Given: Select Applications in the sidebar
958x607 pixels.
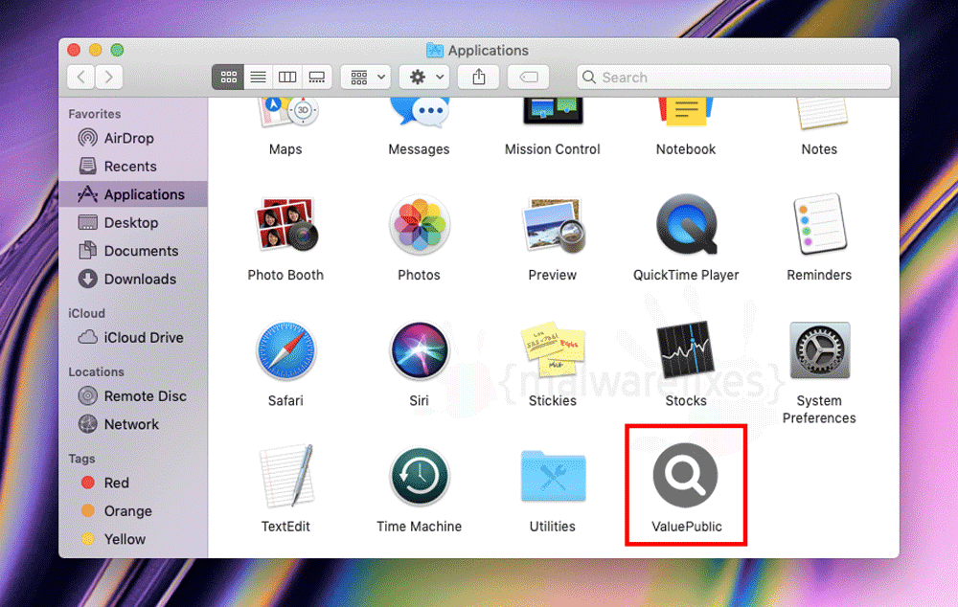Looking at the screenshot, I should 133,194.
